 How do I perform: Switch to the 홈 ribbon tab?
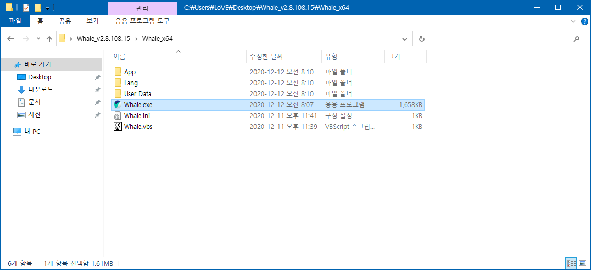pyautogui.click(x=40, y=21)
